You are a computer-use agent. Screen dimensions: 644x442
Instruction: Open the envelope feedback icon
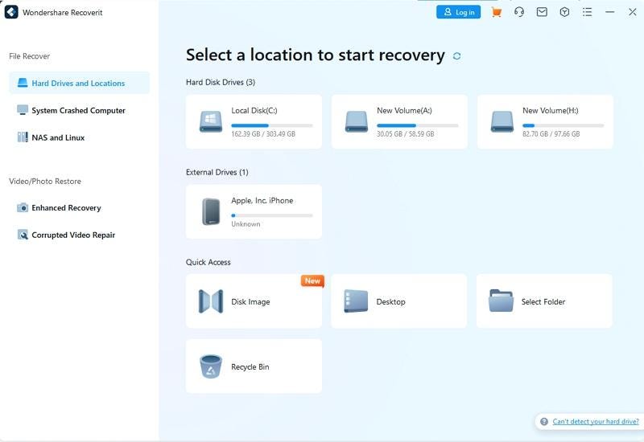pyautogui.click(x=542, y=12)
